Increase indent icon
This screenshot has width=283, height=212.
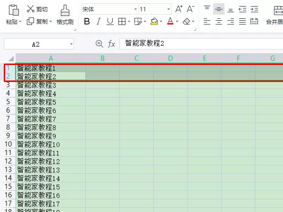point(254,9)
